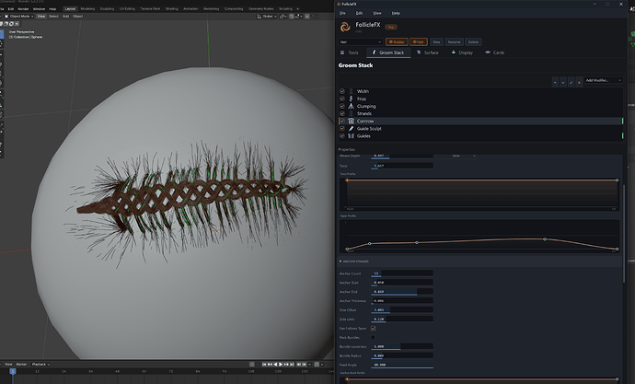Open the FollicleFX Edit menu
The height and width of the screenshot is (384, 635).
pos(359,13)
